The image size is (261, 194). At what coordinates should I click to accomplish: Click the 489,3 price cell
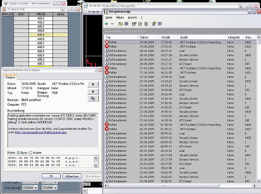(41, 18)
